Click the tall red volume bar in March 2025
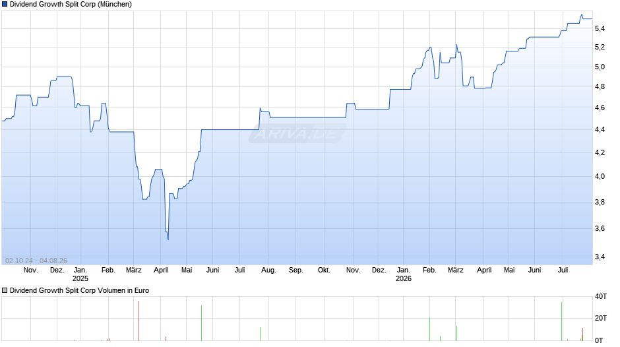This screenshot has height=347, width=620. (139, 321)
